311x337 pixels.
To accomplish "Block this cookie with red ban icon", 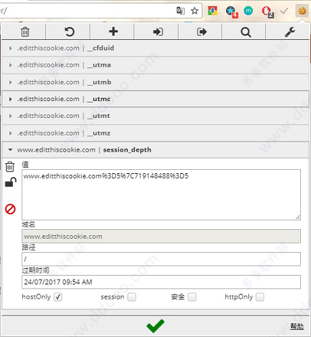I will click(x=10, y=209).
